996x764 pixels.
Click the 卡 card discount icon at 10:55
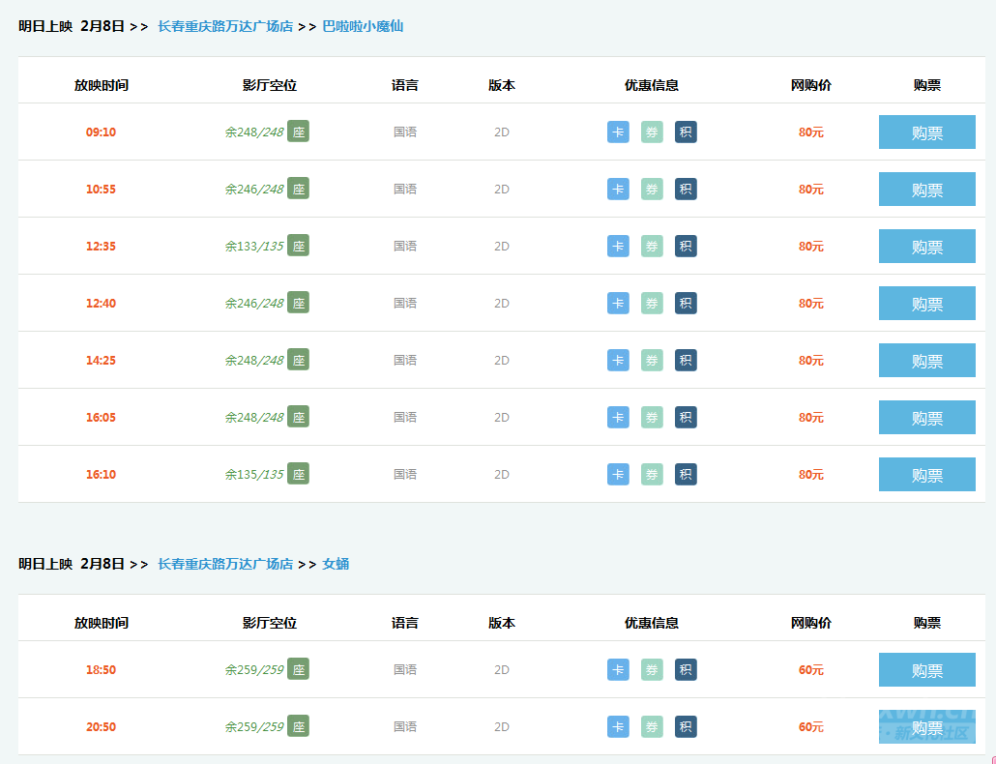tap(618, 189)
